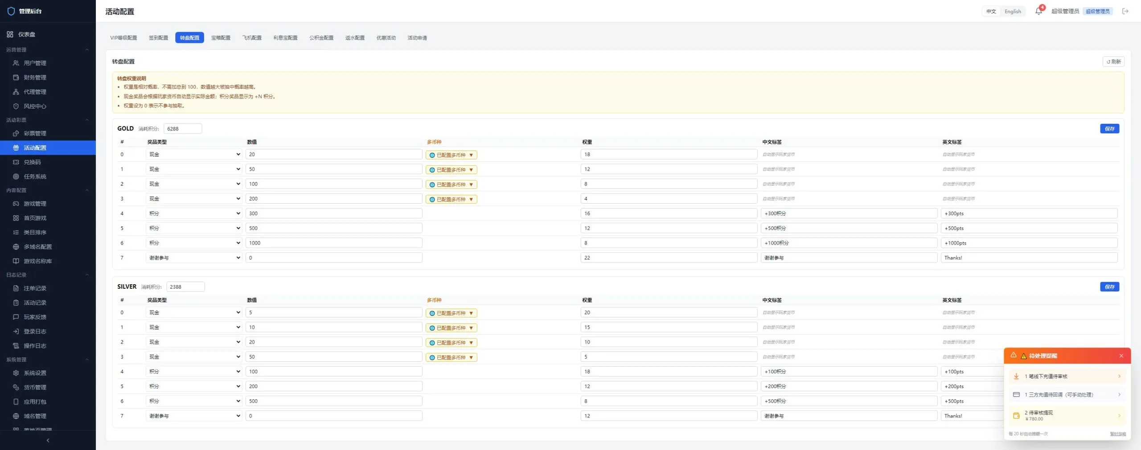
Task: Save the SILVER wheel configuration
Action: pos(1109,287)
